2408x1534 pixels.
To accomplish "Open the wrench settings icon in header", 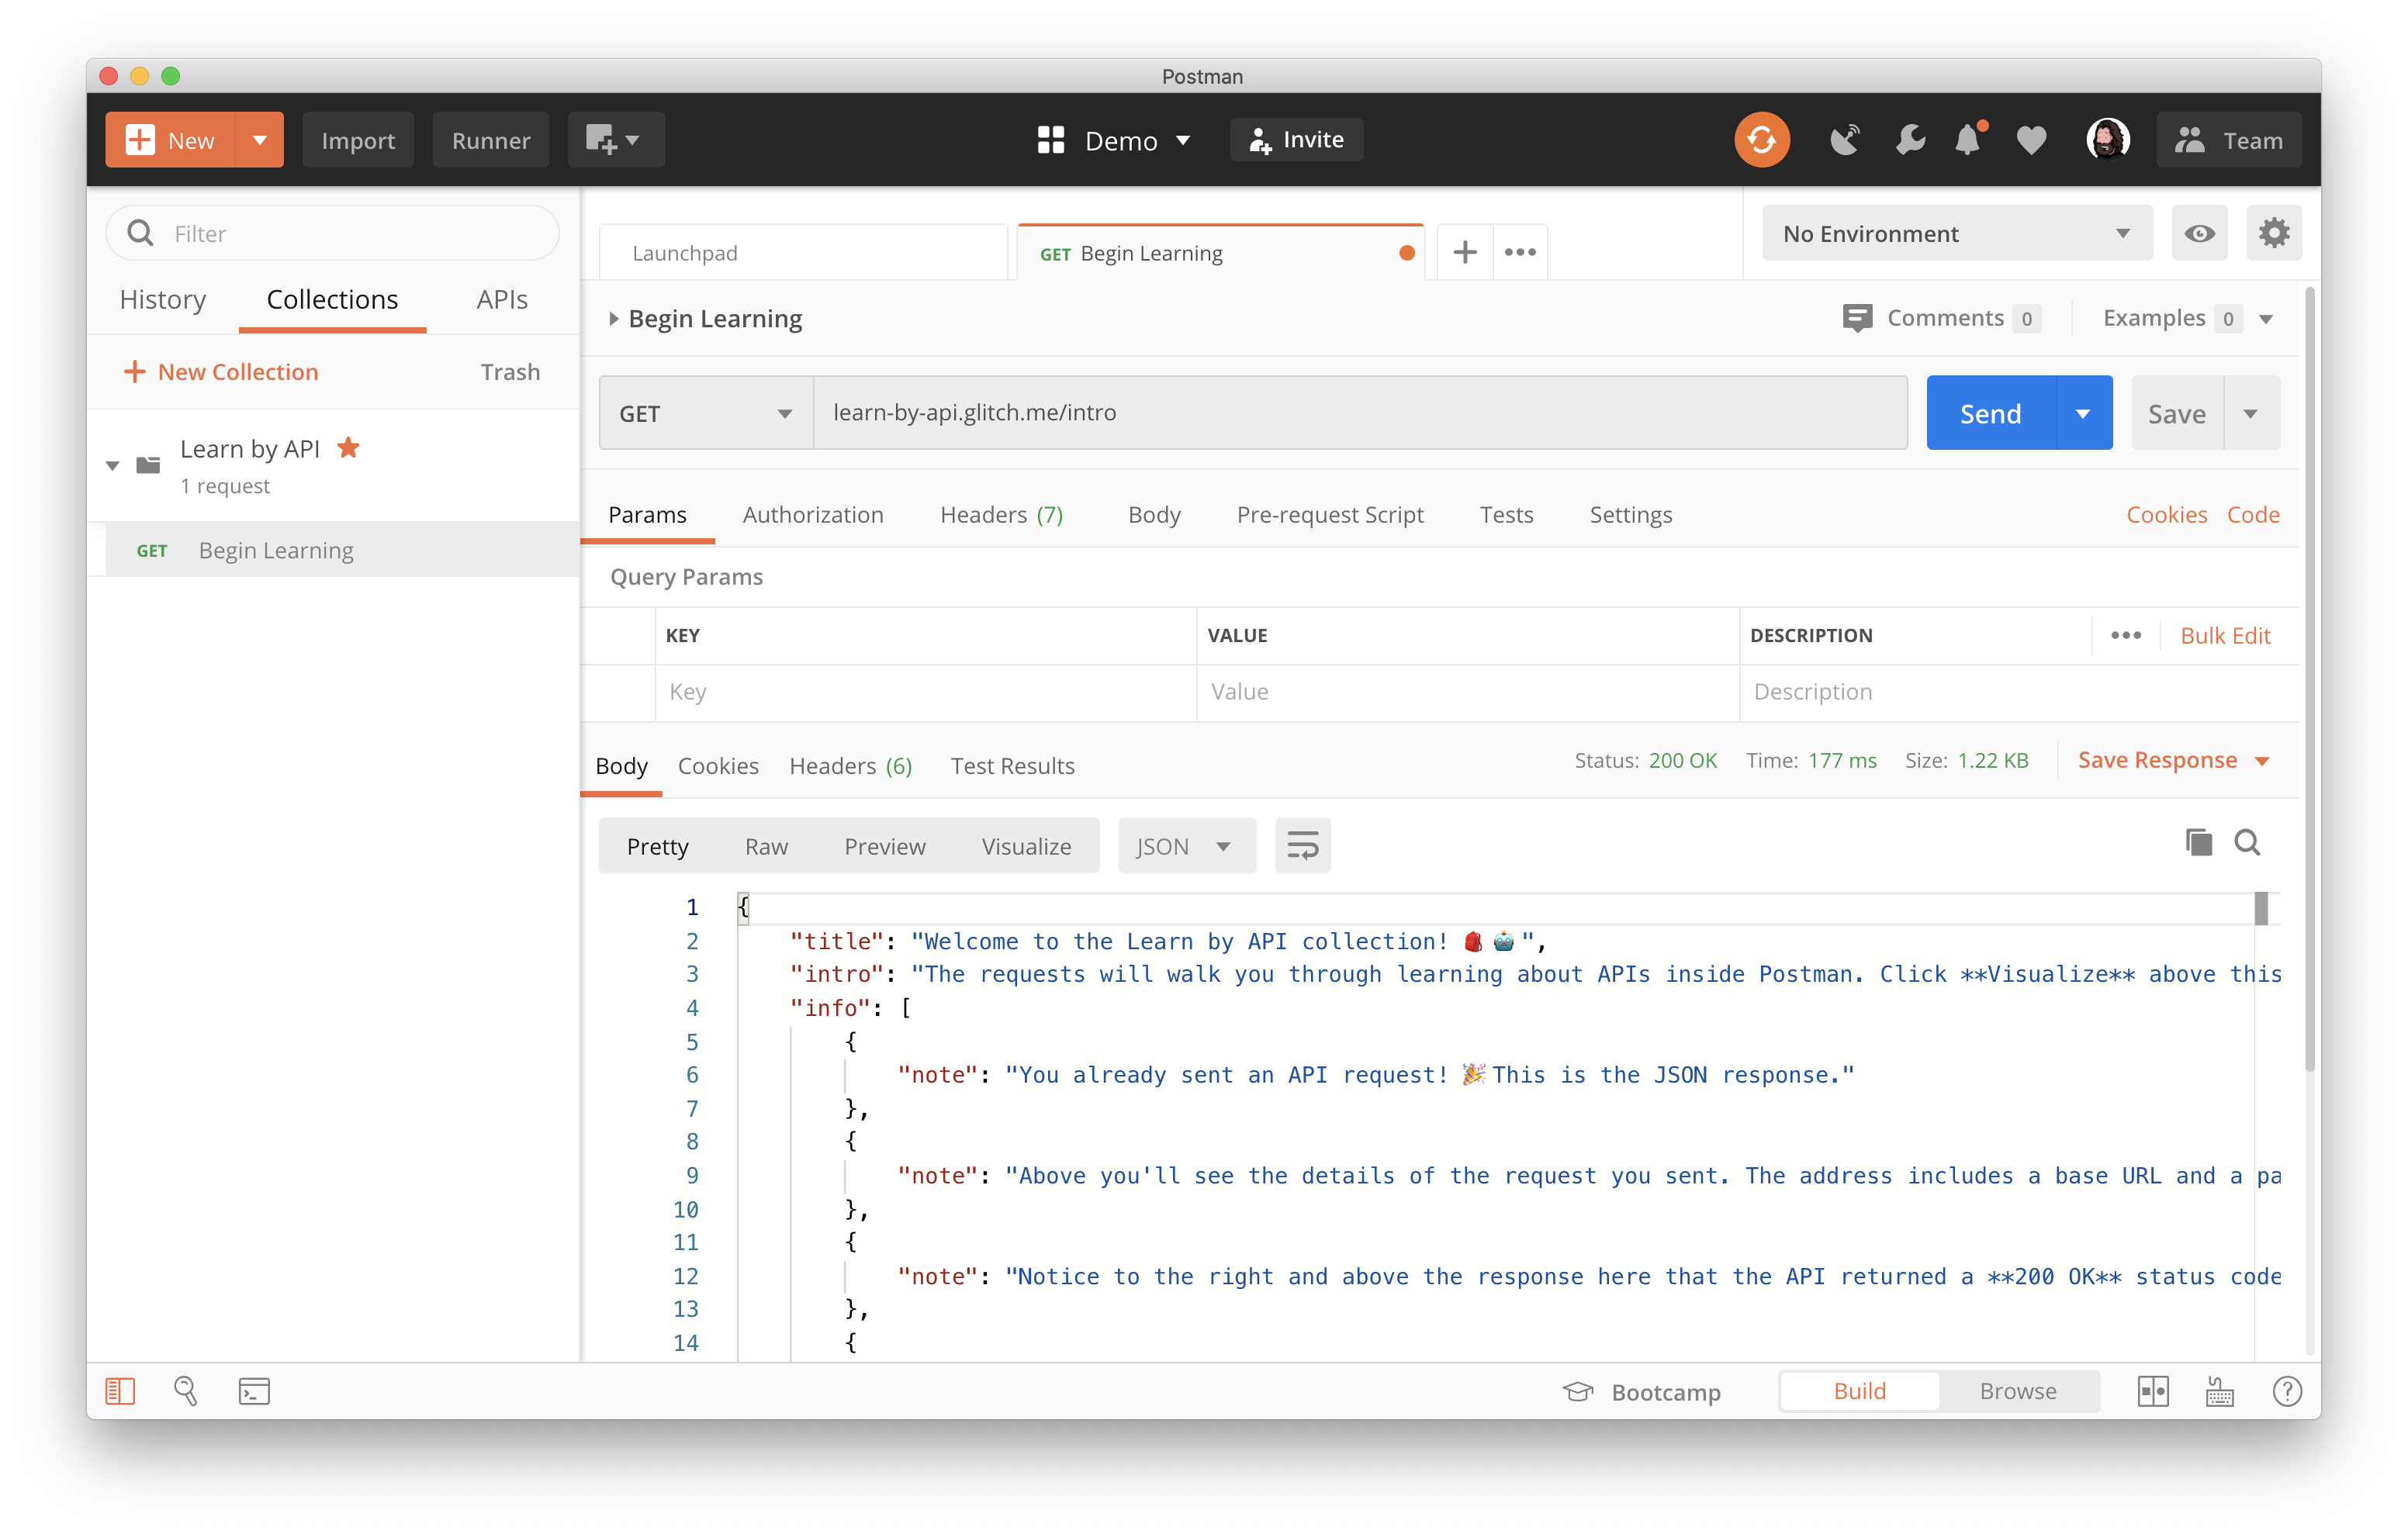I will (x=1909, y=140).
